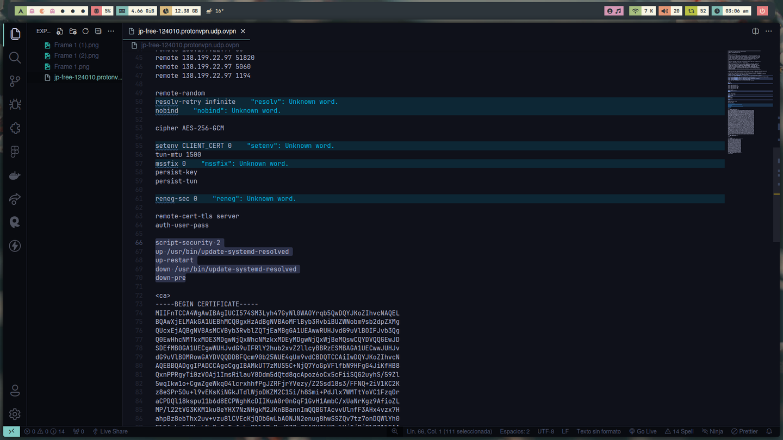
Task: Click the editor minimap overview
Action: pos(750,102)
